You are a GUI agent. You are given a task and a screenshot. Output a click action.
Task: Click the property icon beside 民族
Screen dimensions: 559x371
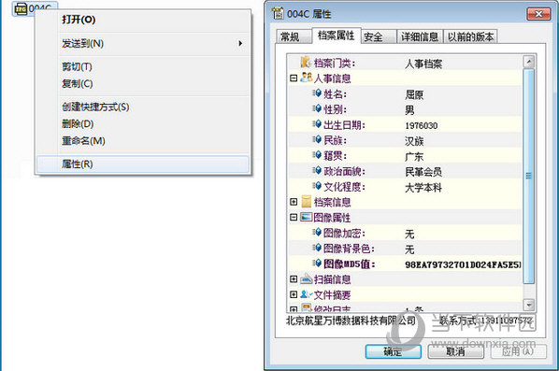[x=317, y=139]
